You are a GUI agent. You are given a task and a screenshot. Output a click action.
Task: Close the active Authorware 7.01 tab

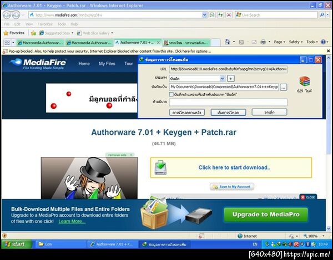158,43
